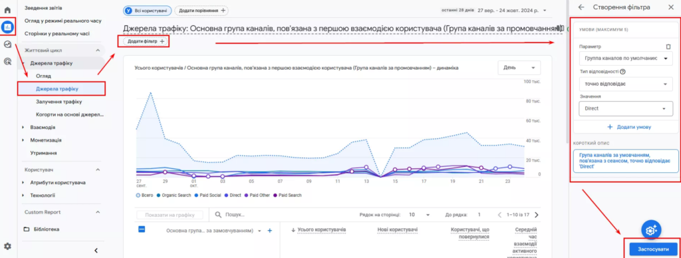Close the Створення фільтра panel
This screenshot has width=681, height=258.
pos(670,7)
